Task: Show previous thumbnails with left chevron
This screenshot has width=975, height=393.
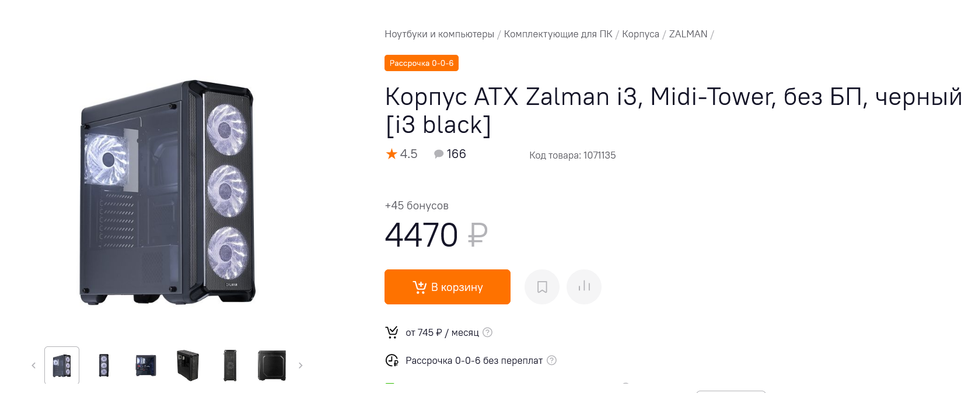Action: (33, 366)
